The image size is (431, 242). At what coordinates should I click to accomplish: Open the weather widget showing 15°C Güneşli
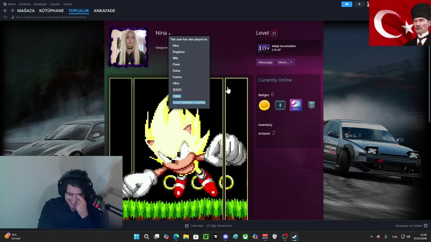13,237
